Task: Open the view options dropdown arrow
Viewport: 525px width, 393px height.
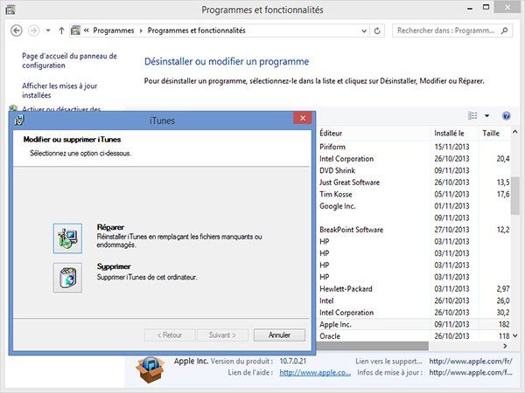Action: click(x=486, y=115)
